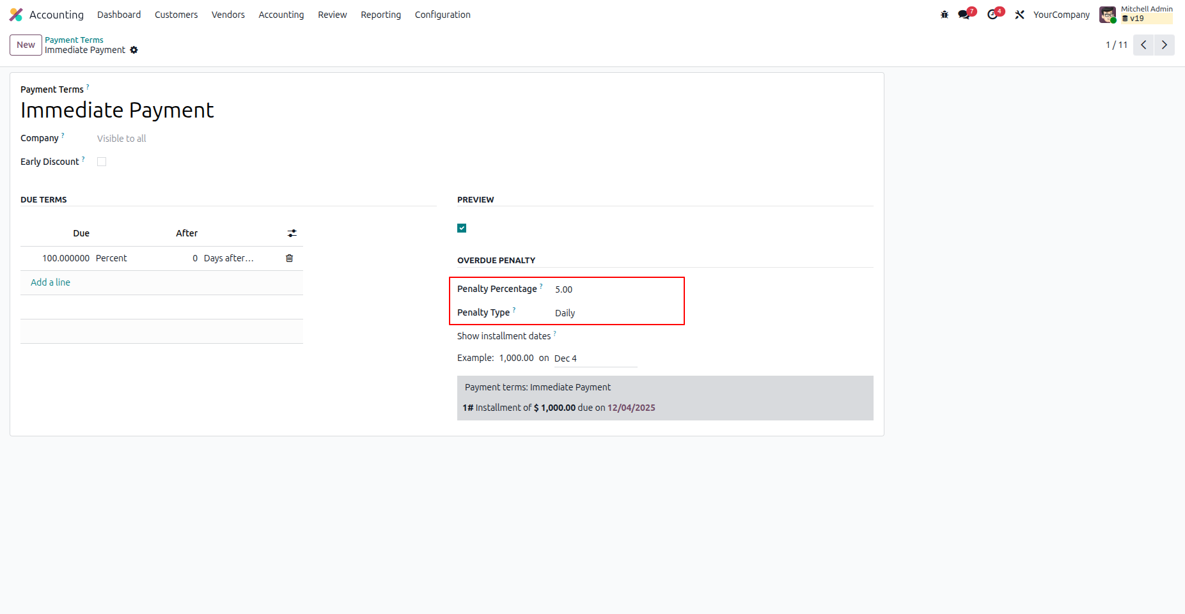Click the Penalty Percentage help tooltip mark

pos(541,286)
